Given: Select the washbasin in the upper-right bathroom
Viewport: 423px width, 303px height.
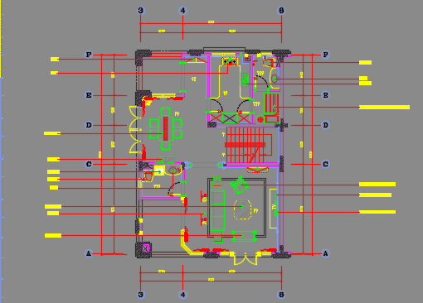Looking at the screenshot, I should pos(275,79).
